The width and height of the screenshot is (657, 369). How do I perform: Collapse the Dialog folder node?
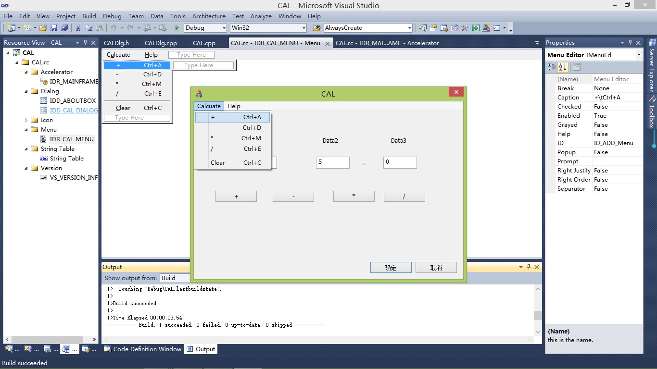pos(26,91)
